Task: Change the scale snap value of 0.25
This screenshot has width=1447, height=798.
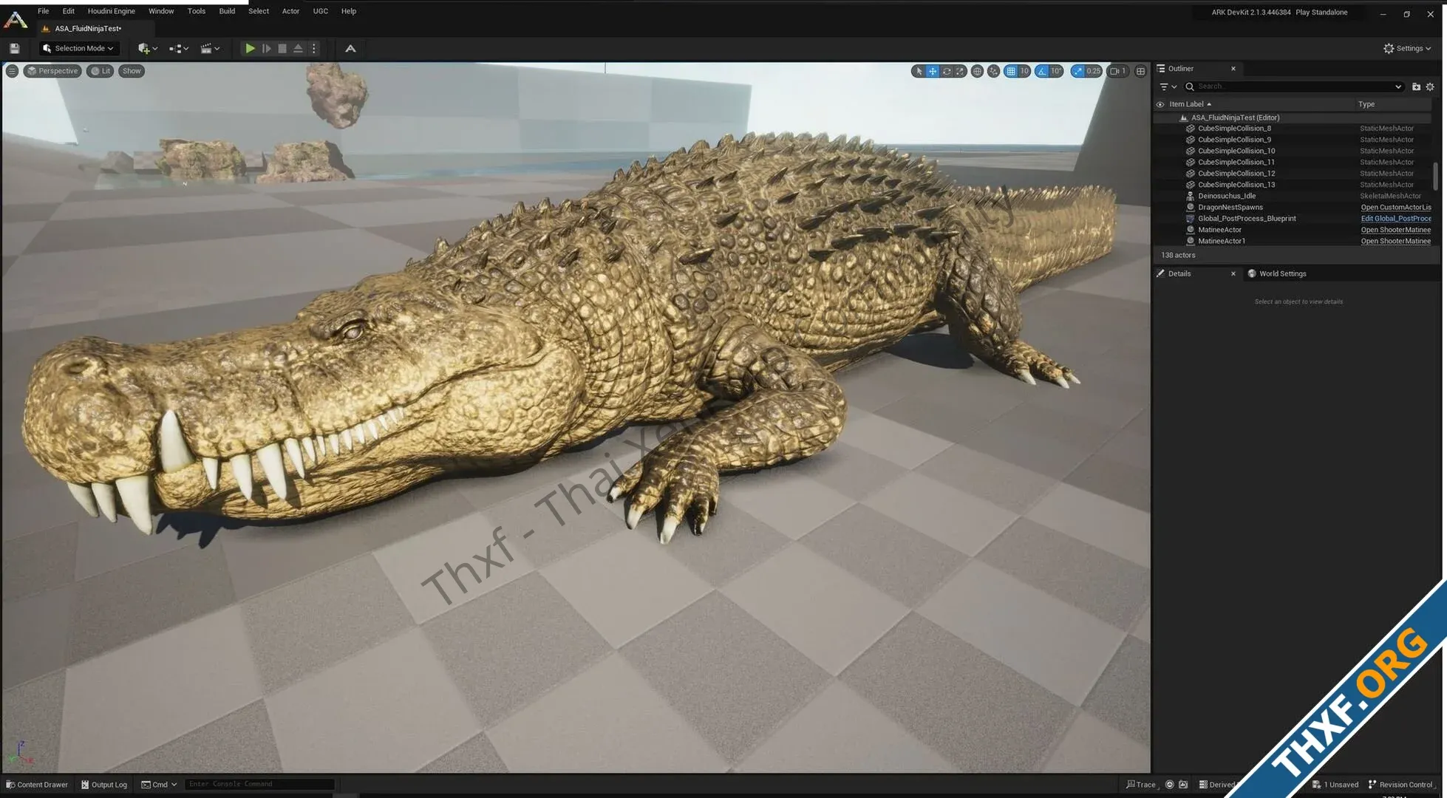Action: point(1094,71)
